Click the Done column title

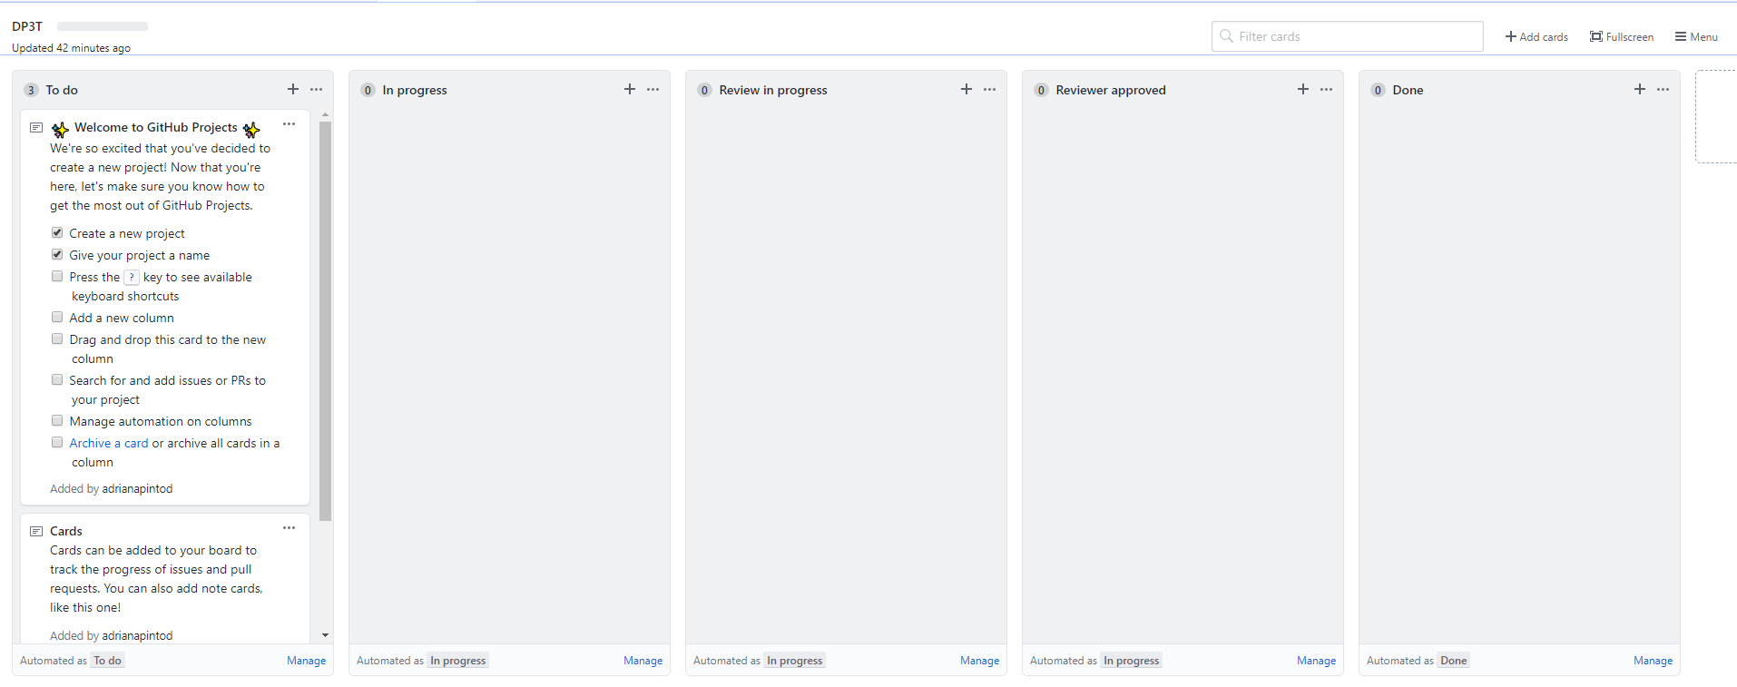(1408, 90)
